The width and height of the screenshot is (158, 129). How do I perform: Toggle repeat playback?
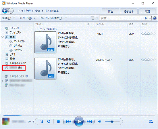click(x=49, y=122)
